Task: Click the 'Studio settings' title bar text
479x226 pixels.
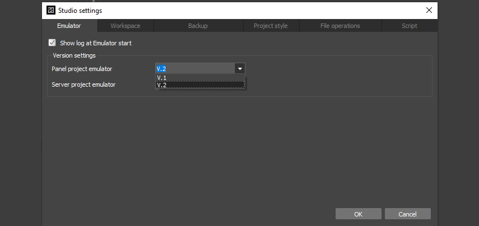Action: 80,10
